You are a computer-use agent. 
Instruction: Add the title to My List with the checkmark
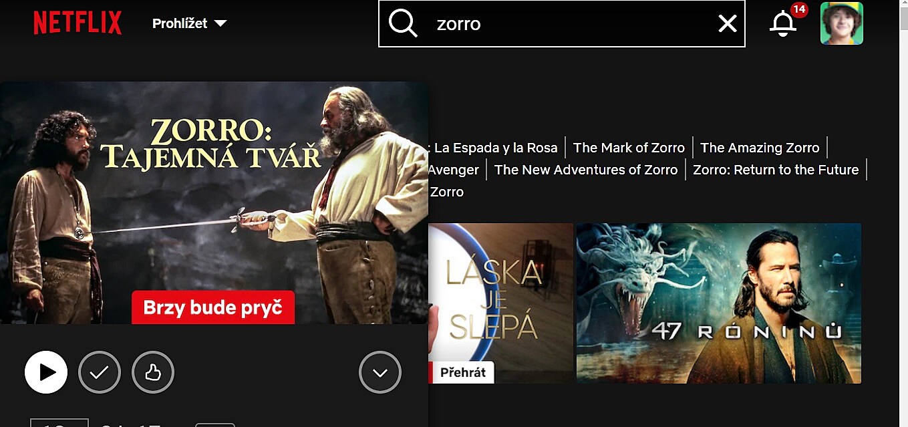point(100,372)
